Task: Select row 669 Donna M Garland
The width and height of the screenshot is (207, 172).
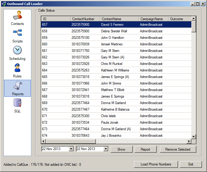Action: click(x=116, y=103)
